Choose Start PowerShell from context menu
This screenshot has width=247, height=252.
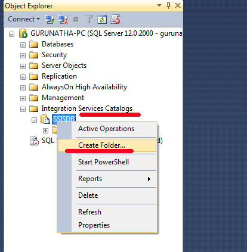107,162
